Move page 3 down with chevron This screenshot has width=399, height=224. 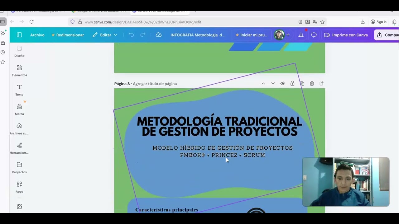click(x=273, y=83)
